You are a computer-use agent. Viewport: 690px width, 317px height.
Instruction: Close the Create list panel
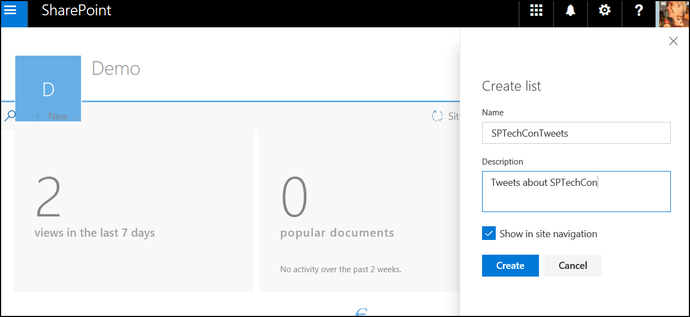(674, 42)
